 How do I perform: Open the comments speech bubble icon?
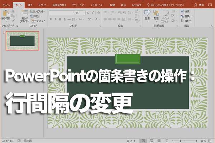tap(210, 5)
